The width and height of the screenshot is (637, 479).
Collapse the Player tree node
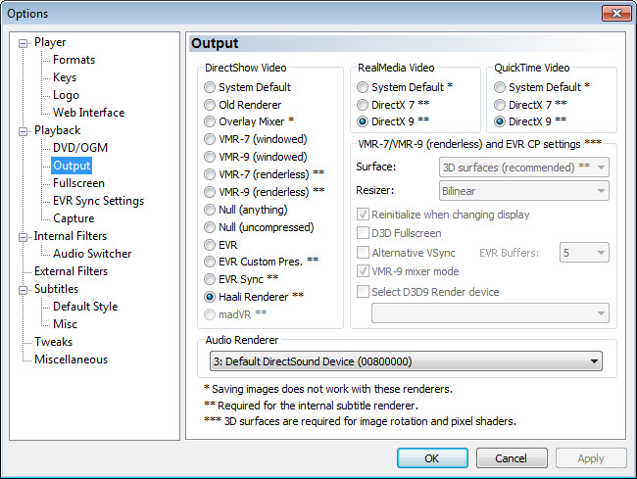click(24, 42)
